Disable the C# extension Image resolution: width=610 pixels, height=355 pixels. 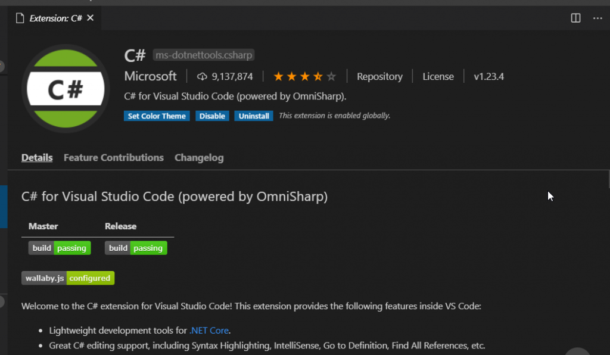click(212, 116)
